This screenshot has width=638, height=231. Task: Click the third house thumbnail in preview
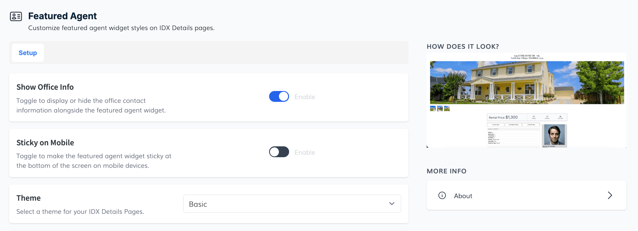[447, 109]
